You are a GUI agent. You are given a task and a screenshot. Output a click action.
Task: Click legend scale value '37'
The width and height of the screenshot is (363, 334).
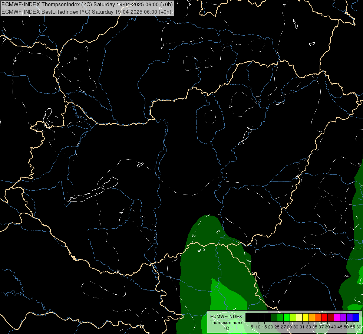[321, 327]
